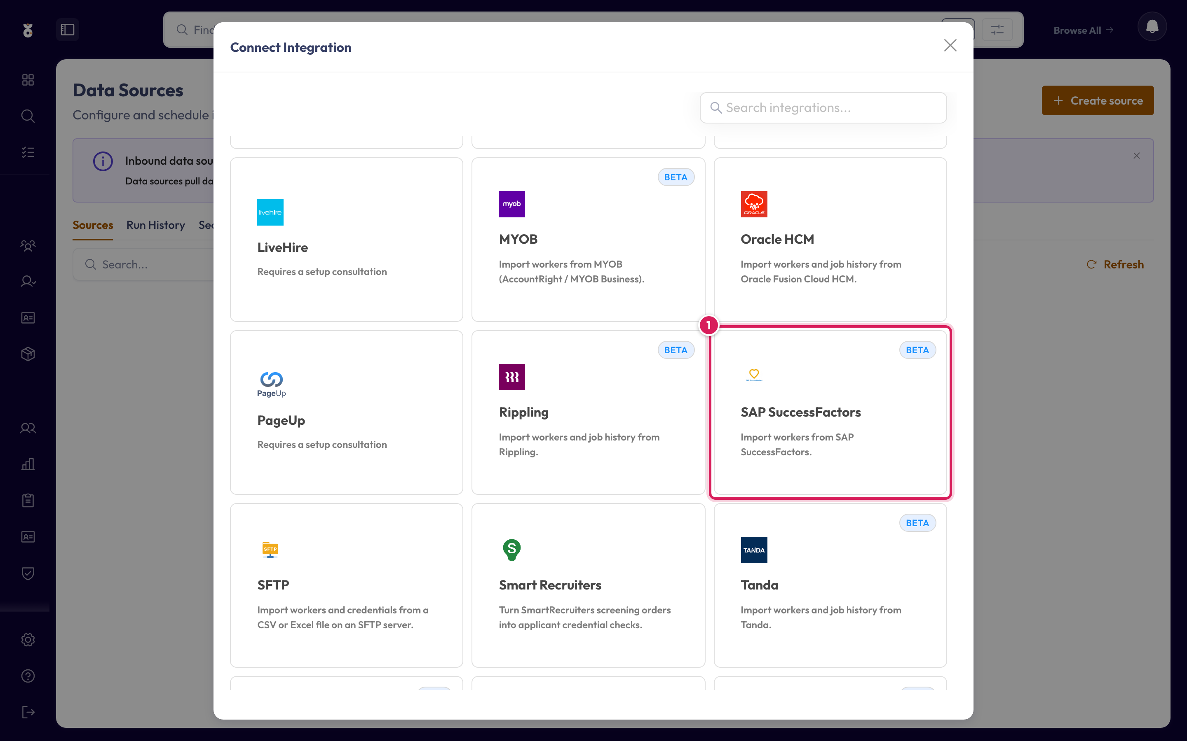The width and height of the screenshot is (1187, 741).
Task: Click the SFTP logo icon
Action: 270,550
